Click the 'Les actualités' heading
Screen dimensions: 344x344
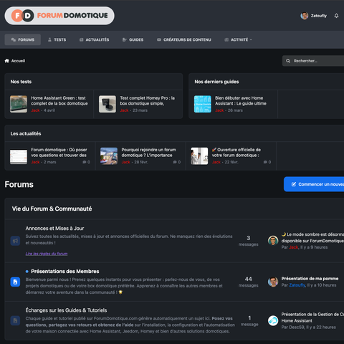[26, 133]
